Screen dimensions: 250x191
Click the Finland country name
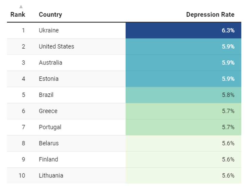click(x=48, y=159)
